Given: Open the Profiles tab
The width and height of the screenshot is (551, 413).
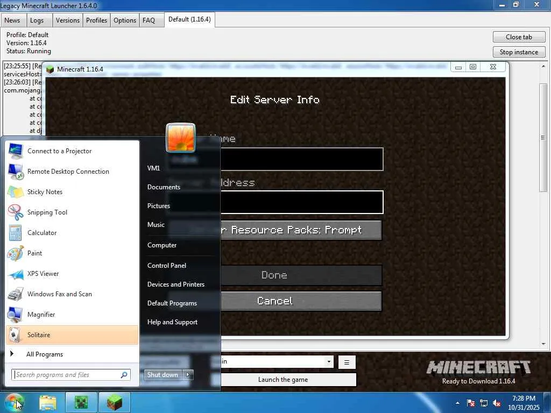Looking at the screenshot, I should 97,20.
